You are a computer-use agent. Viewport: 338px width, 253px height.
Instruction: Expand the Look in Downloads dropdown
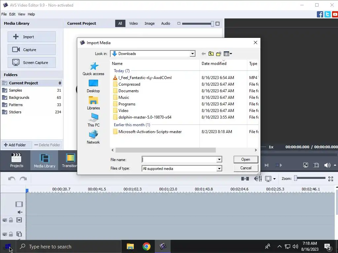click(192, 54)
